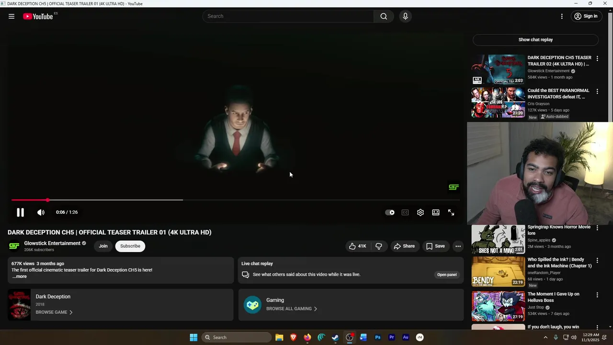Screen dimensions: 613x345
Task: Share the video
Action: pyautogui.click(x=404, y=246)
